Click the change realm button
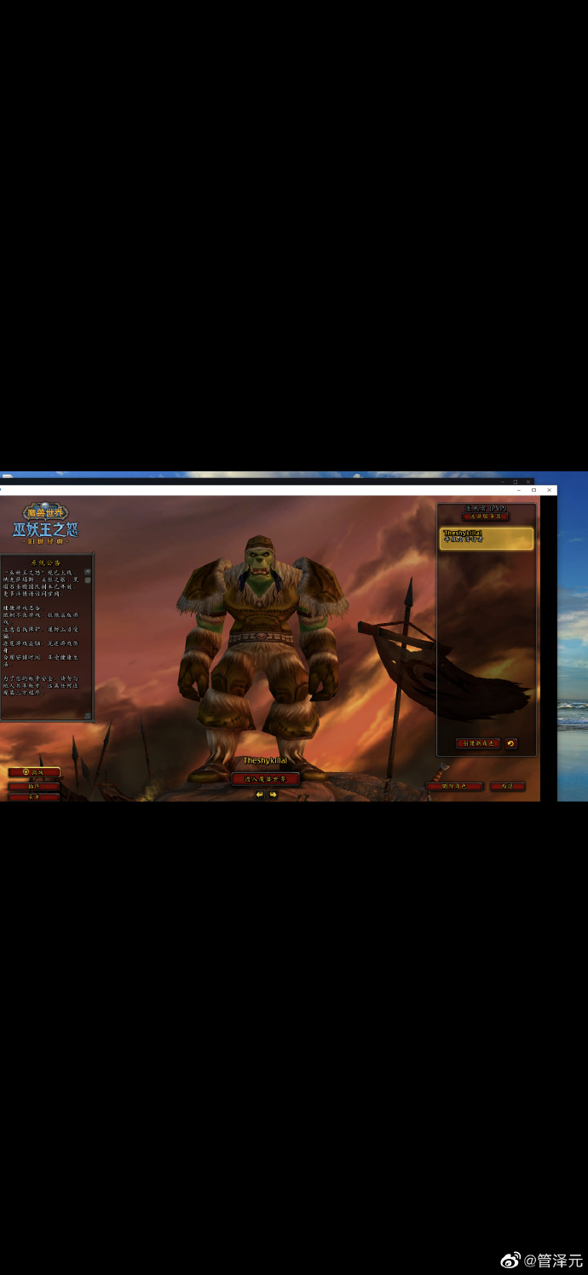 click(486, 516)
